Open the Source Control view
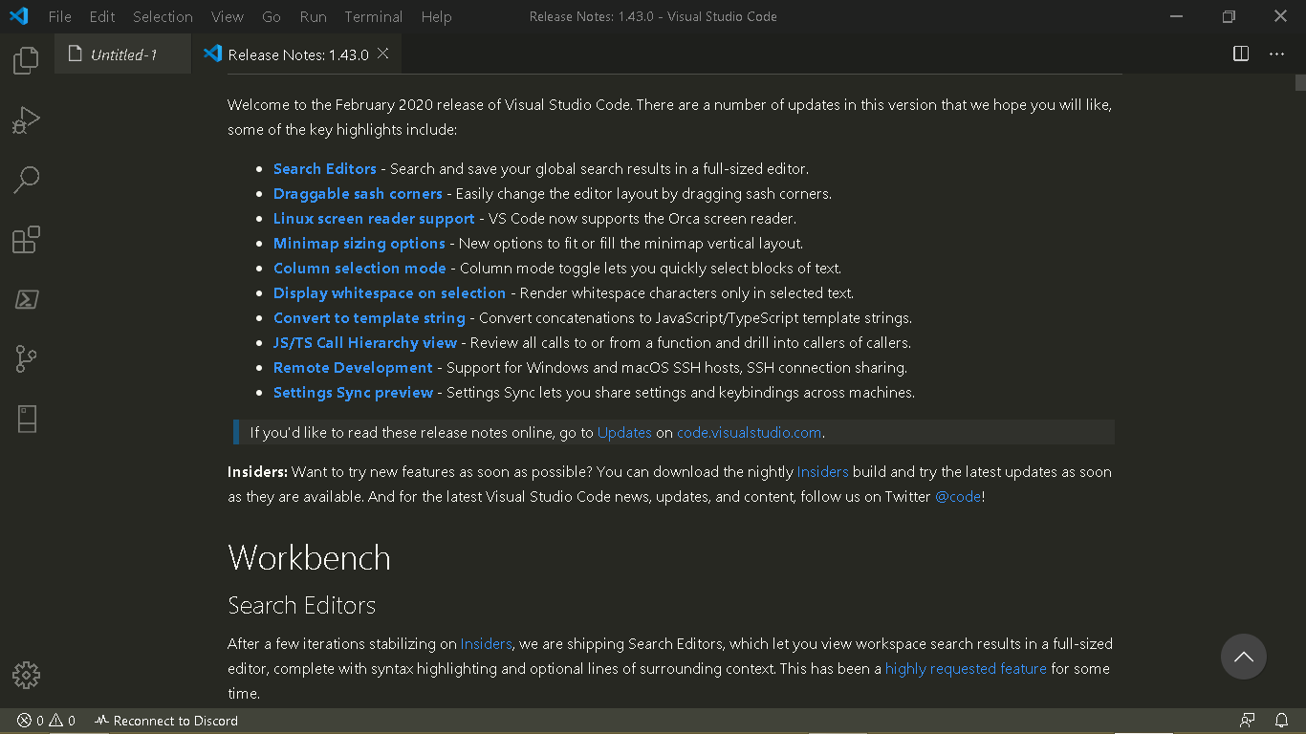The height and width of the screenshot is (734, 1306). [26, 358]
